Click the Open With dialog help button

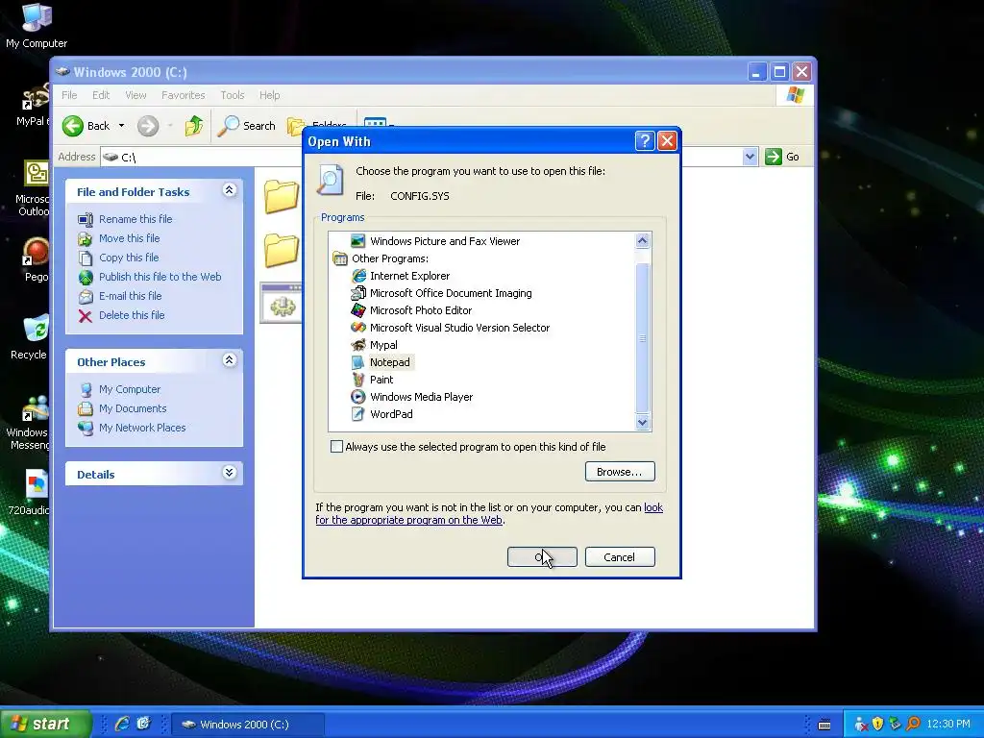[645, 141]
